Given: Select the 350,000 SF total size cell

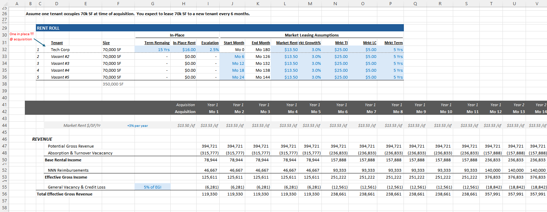Looking at the screenshot, I should [x=113, y=84].
